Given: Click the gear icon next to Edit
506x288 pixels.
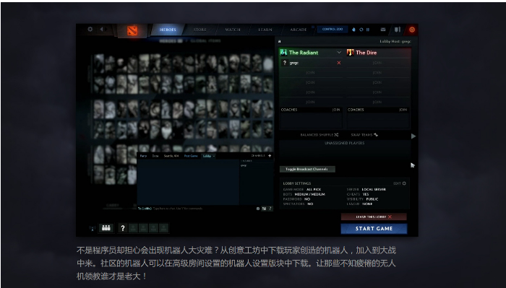Looking at the screenshot, I should (x=404, y=183).
